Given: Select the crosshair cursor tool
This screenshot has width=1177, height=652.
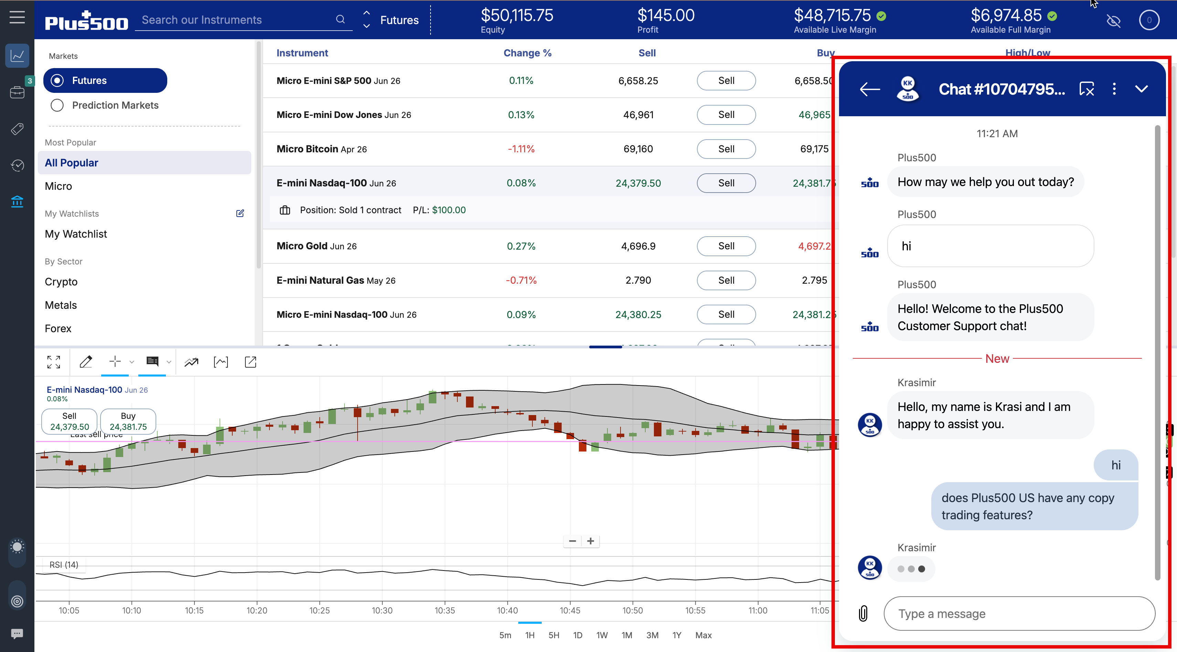Looking at the screenshot, I should coord(115,362).
